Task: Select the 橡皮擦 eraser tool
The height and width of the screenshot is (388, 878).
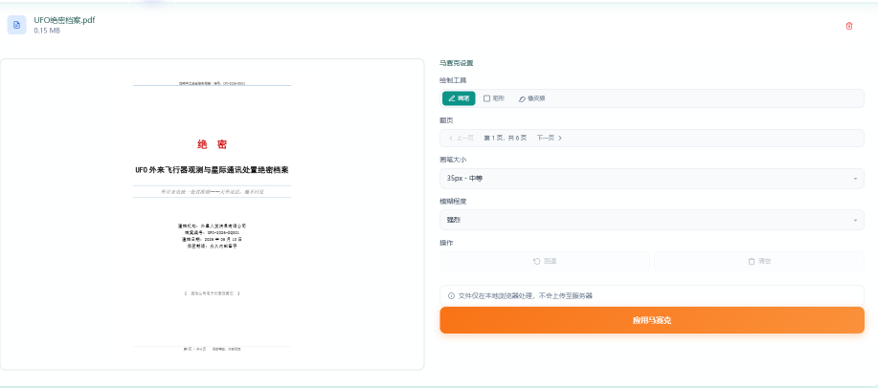Action: click(532, 98)
